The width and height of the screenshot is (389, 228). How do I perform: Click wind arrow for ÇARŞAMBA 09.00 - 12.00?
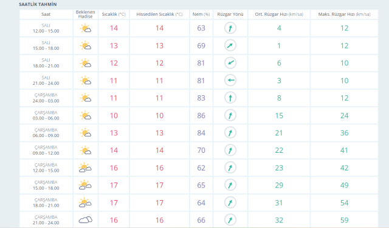pos(230,150)
